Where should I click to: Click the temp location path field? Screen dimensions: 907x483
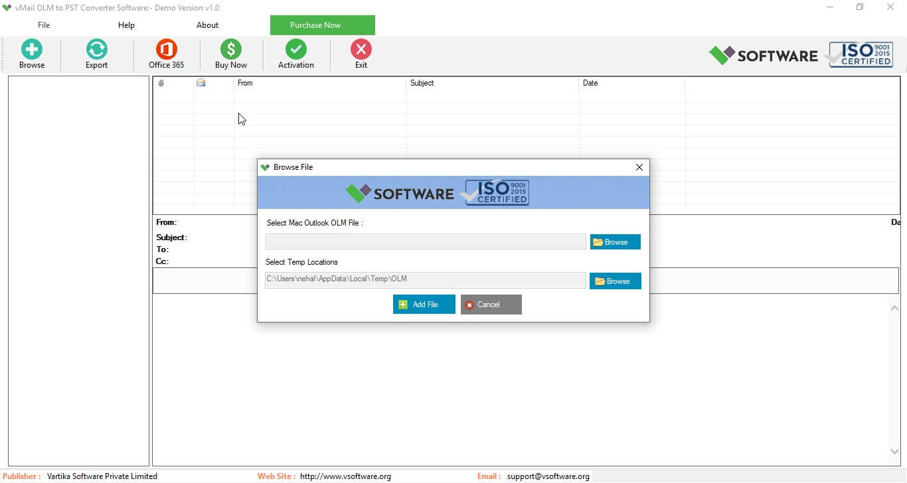[x=426, y=280]
